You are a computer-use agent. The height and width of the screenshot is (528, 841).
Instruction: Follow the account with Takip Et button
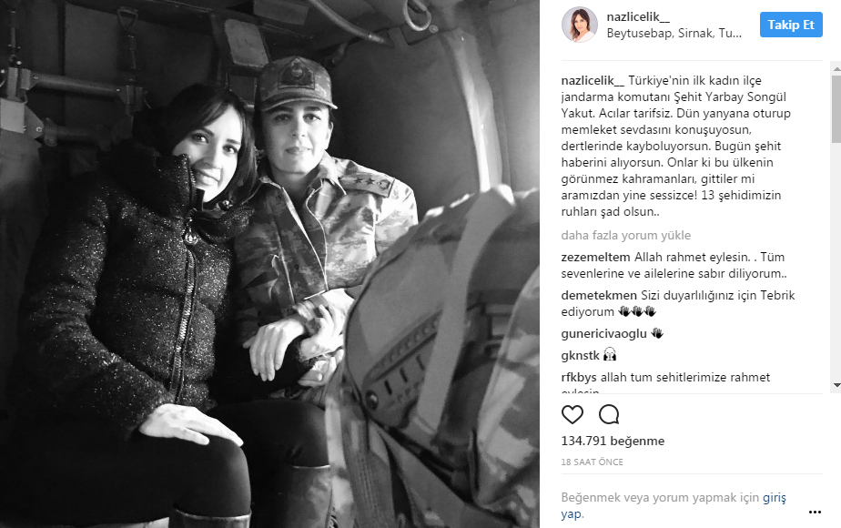pos(791,25)
